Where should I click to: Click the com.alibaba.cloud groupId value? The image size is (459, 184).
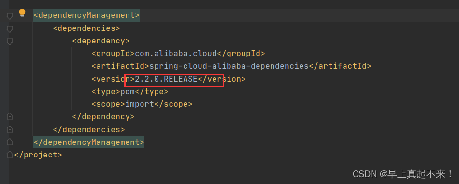pos(176,54)
